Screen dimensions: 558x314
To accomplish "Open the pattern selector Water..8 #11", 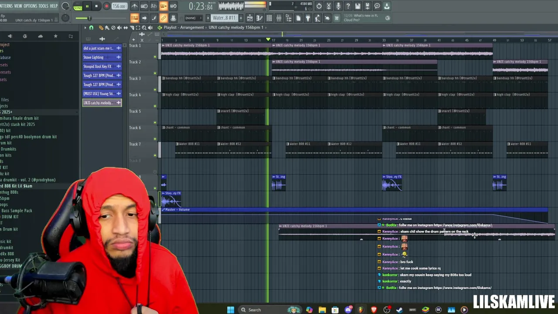I will 225,18.
